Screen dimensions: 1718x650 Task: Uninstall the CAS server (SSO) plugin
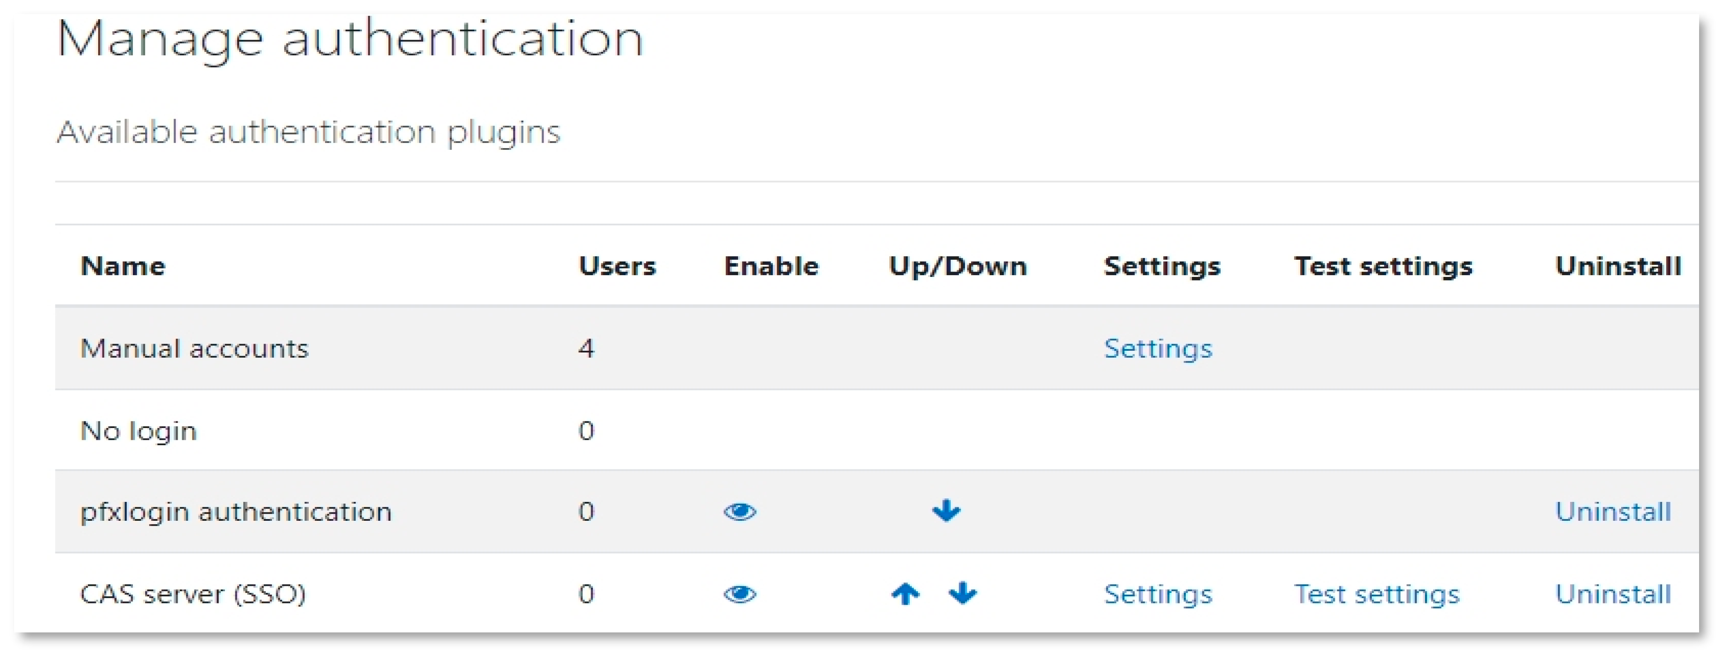point(1612,594)
